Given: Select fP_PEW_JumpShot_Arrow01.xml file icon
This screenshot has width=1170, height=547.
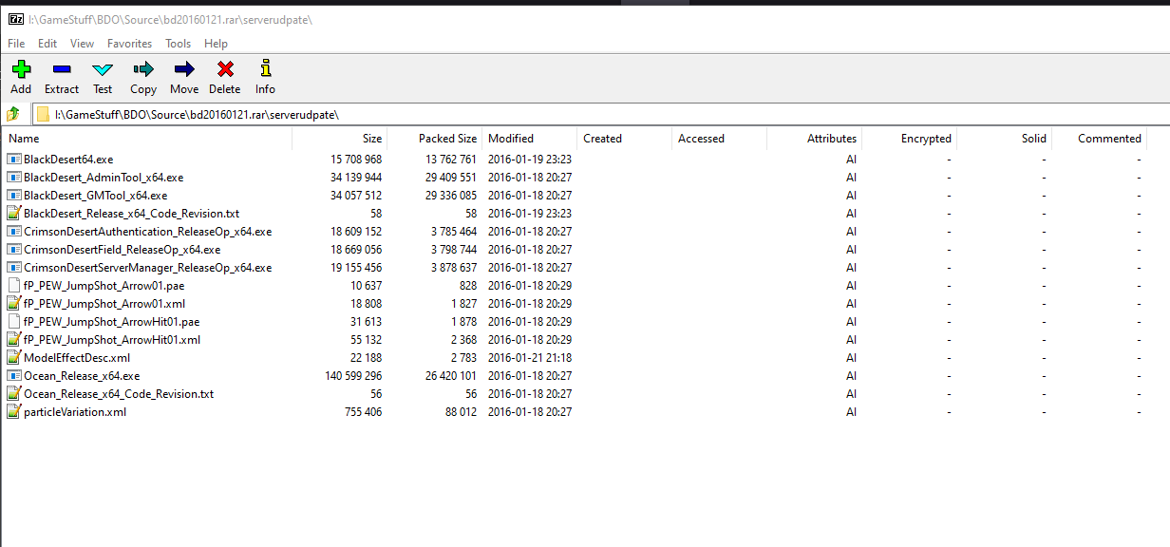Looking at the screenshot, I should coord(13,304).
